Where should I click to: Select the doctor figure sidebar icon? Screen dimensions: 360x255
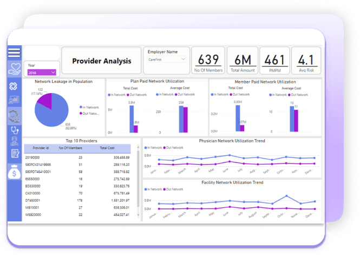[14, 141]
